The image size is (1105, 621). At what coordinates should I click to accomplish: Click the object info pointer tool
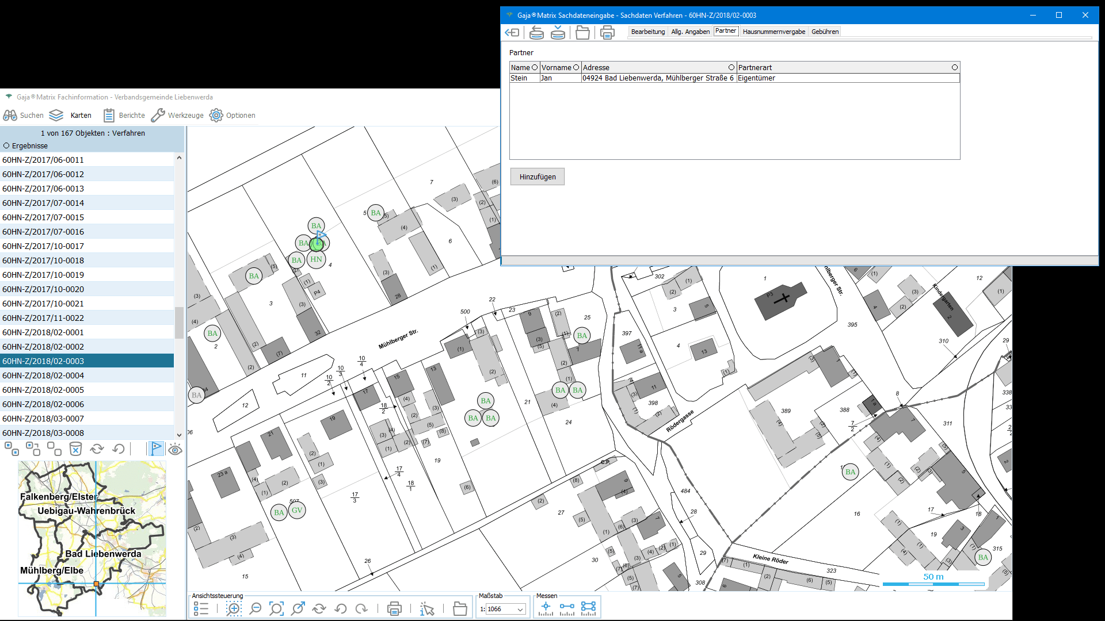coord(426,608)
